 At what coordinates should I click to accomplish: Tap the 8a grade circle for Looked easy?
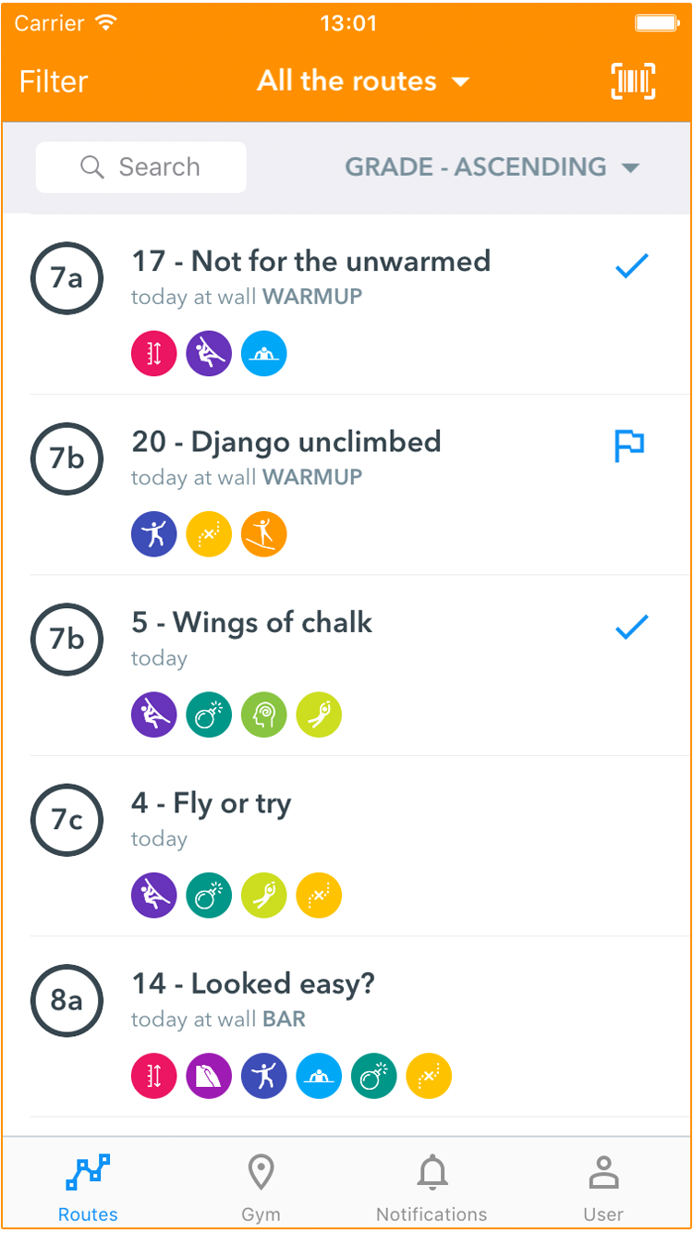point(67,1001)
